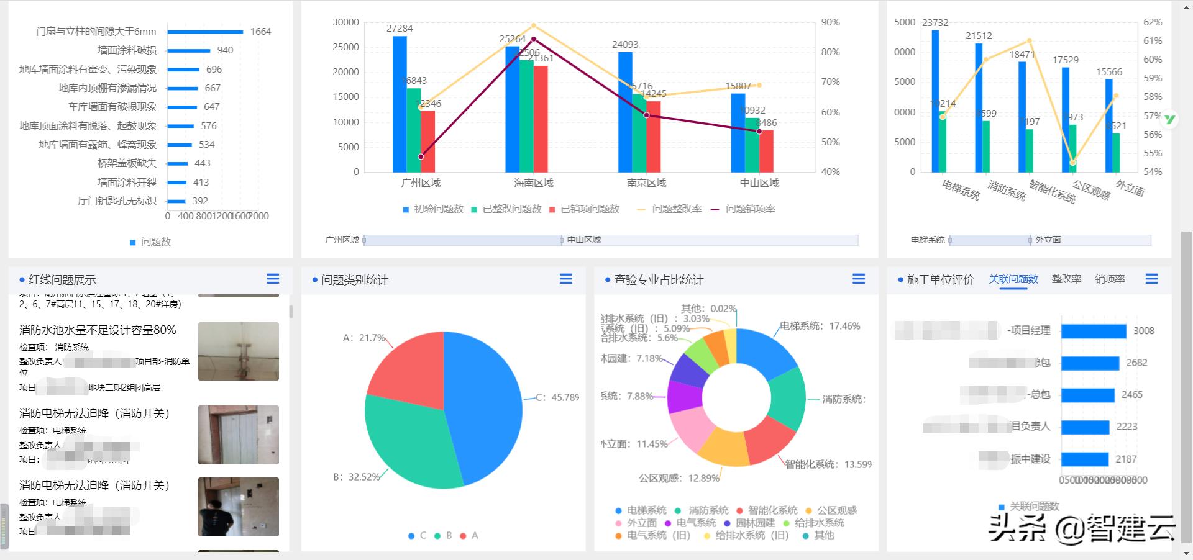Image resolution: width=1193 pixels, height=560 pixels.
Task: Switch to the 整改率 tab
Action: pos(1066,279)
